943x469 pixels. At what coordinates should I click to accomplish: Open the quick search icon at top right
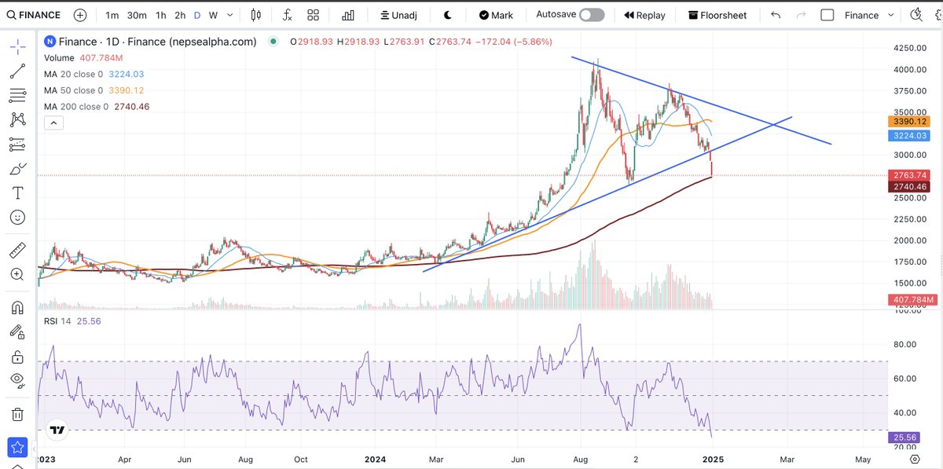pyautogui.click(x=916, y=15)
